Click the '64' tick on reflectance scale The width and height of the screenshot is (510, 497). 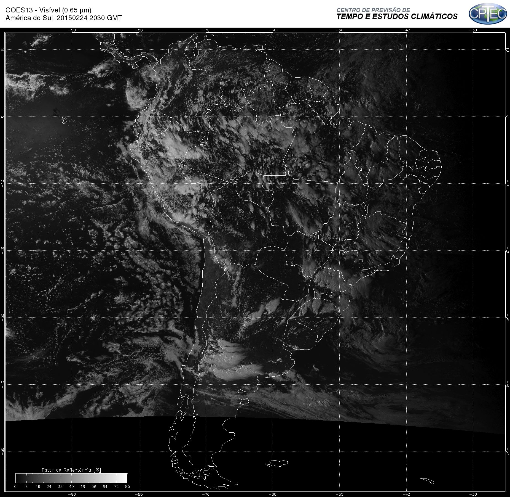click(x=105, y=487)
